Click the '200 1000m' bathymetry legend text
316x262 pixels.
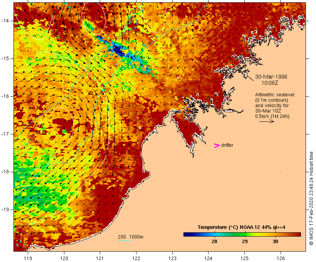(131, 237)
